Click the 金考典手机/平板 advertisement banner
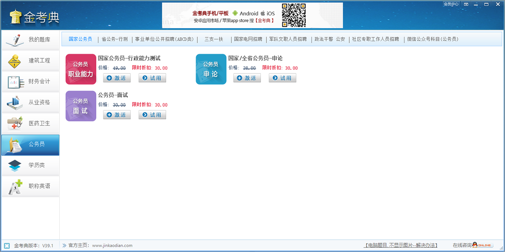 pyautogui.click(x=252, y=16)
